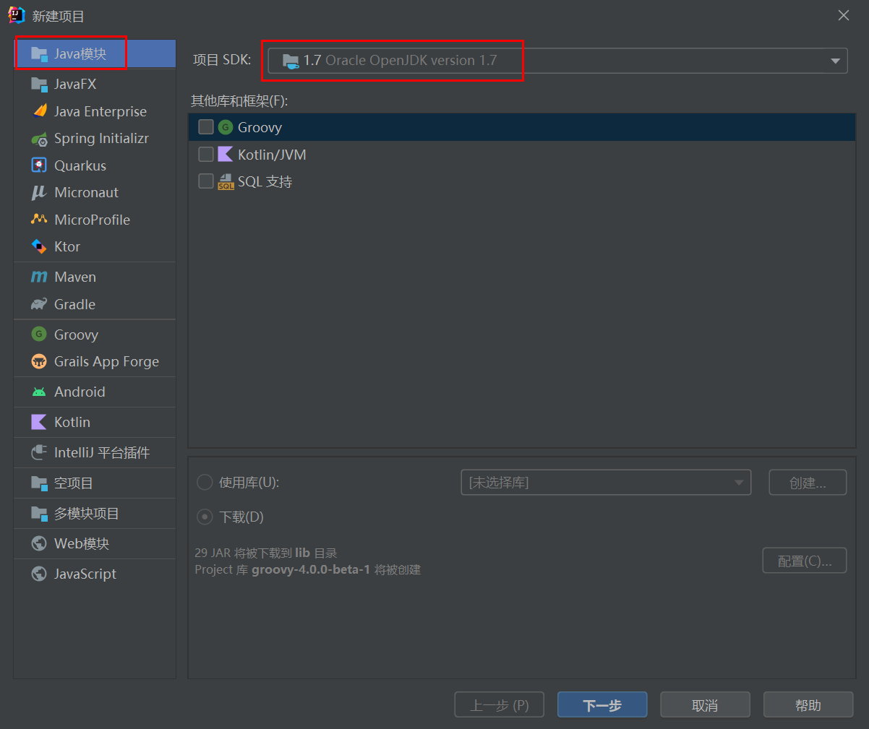Image resolution: width=869 pixels, height=729 pixels.
Task: Select MicroProfile label in the sidebar
Action: pos(92,220)
